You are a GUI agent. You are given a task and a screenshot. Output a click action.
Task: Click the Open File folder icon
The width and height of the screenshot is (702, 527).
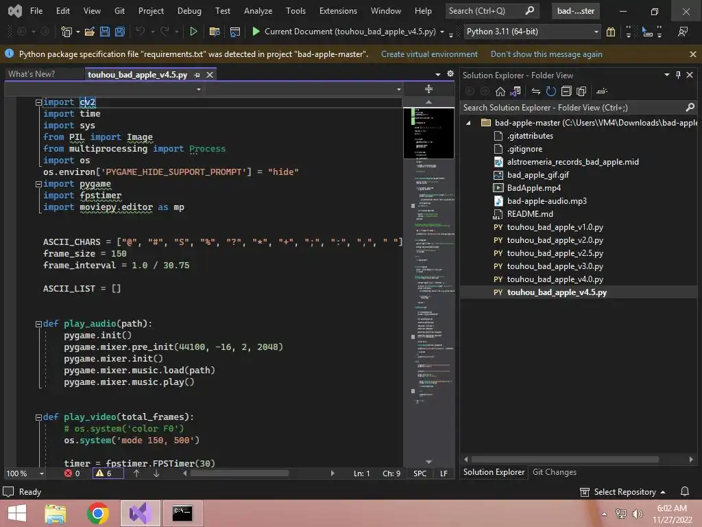coord(90,32)
